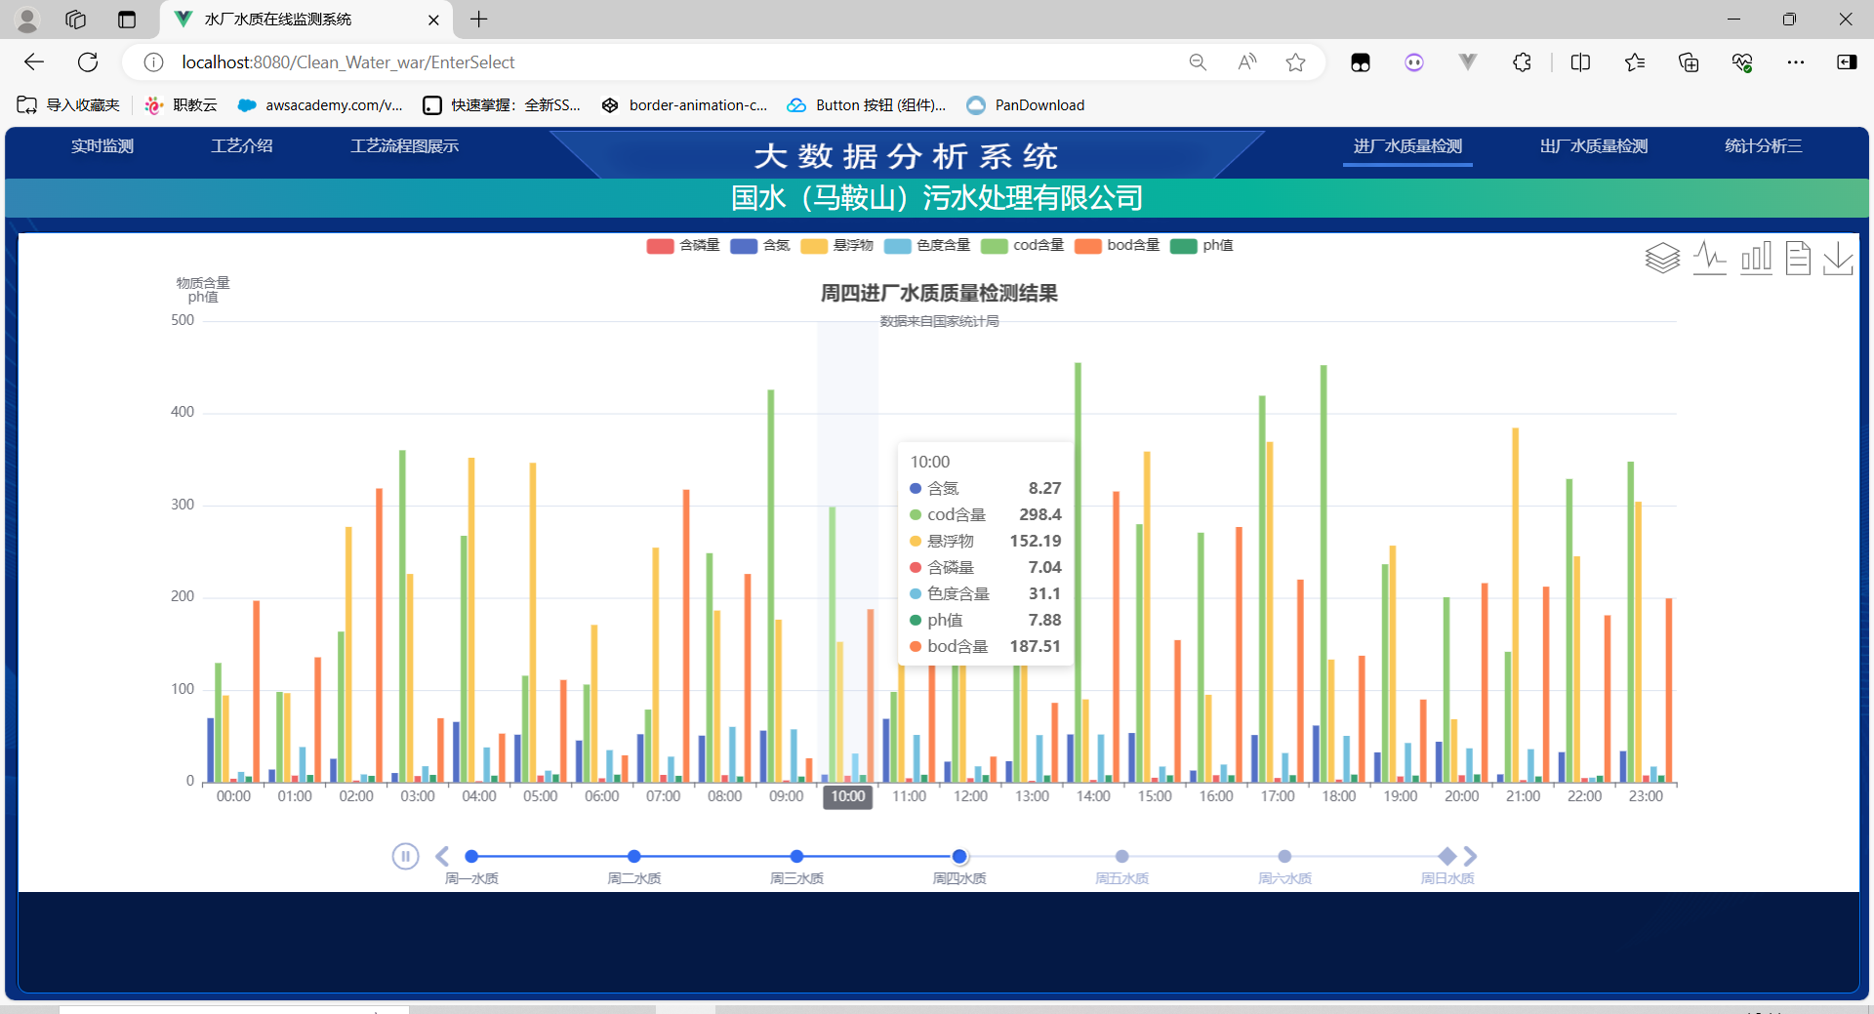This screenshot has height=1014, width=1874.
Task: Open browser profile avatar
Action: coord(27,20)
